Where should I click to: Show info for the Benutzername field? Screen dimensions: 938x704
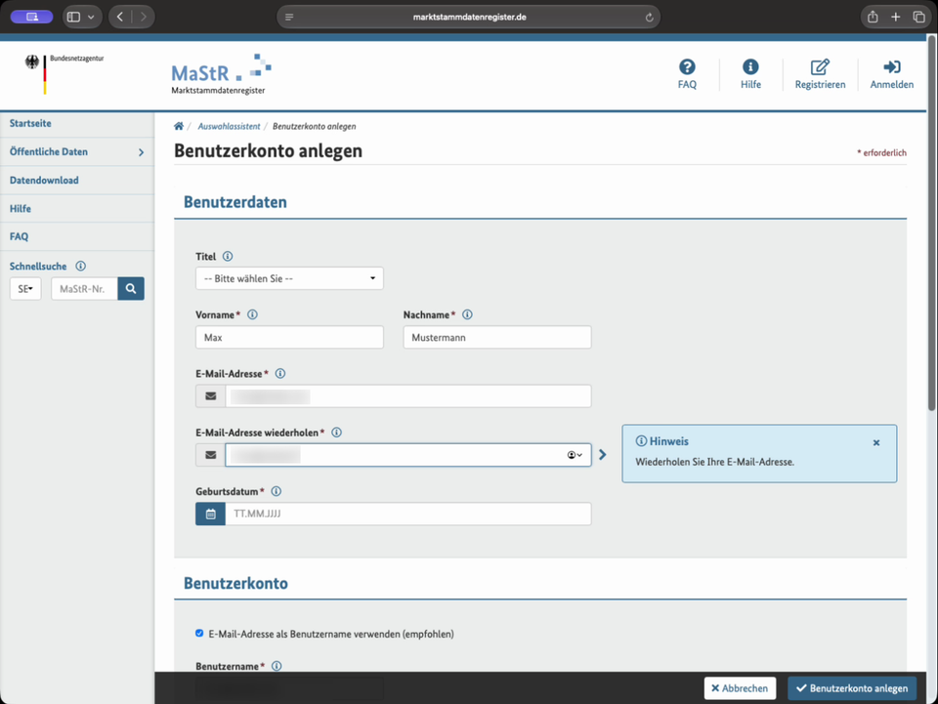pyautogui.click(x=277, y=666)
